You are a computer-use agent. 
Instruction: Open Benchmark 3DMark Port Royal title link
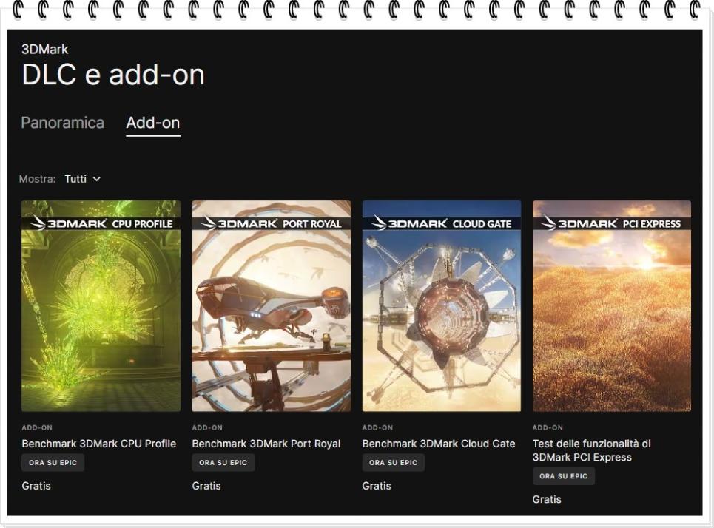[266, 444]
